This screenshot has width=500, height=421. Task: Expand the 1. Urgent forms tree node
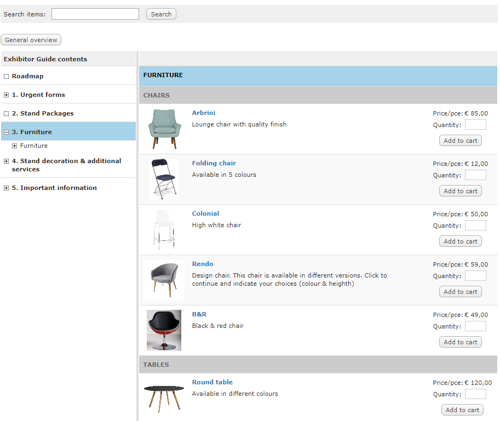point(6,95)
